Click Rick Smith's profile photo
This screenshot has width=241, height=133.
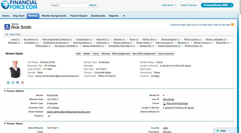point(15,69)
